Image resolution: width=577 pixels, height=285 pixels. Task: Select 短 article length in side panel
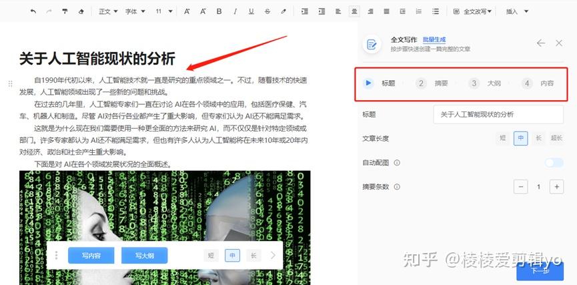pyautogui.click(x=503, y=138)
